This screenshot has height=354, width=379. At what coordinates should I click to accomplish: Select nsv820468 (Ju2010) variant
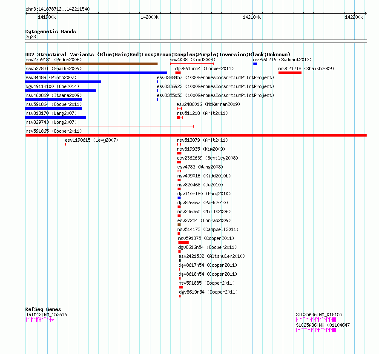(x=200, y=185)
